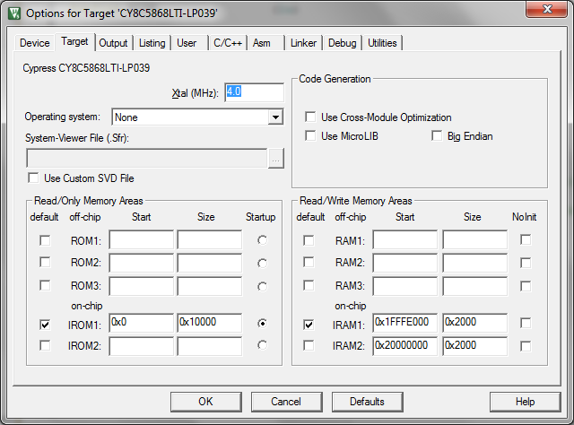The height and width of the screenshot is (425, 574).
Task: Enable NoInit for RAM3
Action: point(526,286)
